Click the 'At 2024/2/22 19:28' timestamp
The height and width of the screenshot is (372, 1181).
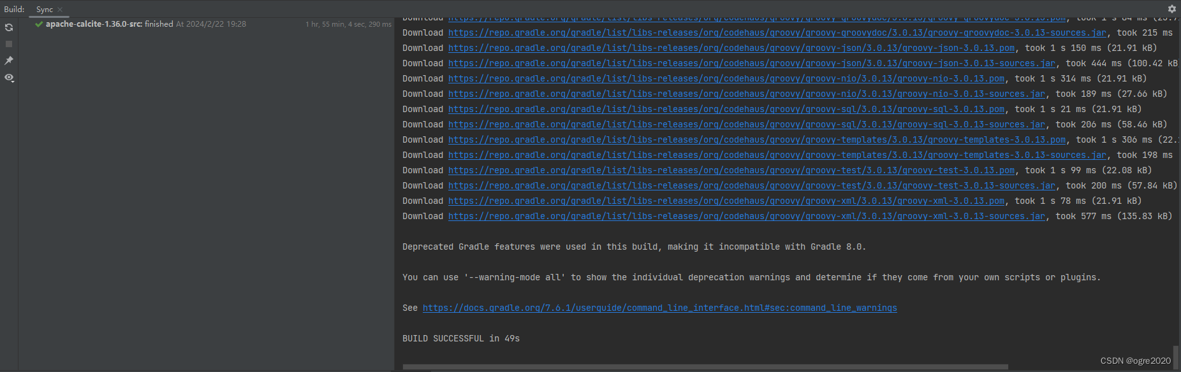[x=211, y=24]
